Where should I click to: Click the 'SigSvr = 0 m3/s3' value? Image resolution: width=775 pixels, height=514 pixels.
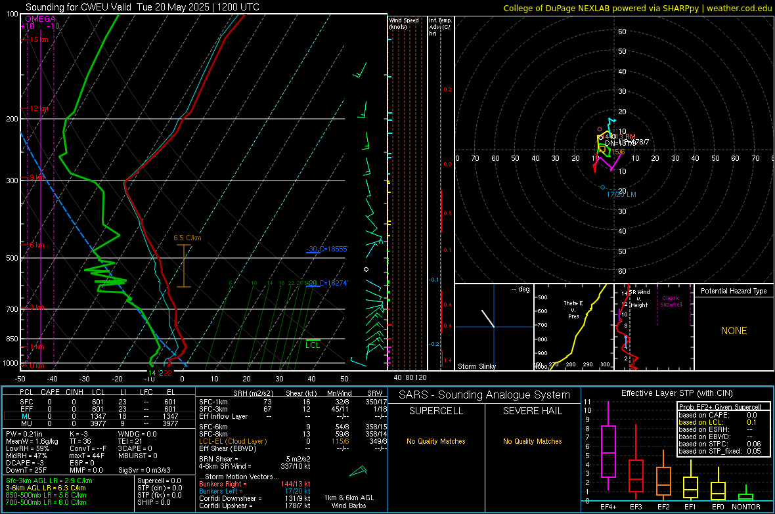pos(144,470)
